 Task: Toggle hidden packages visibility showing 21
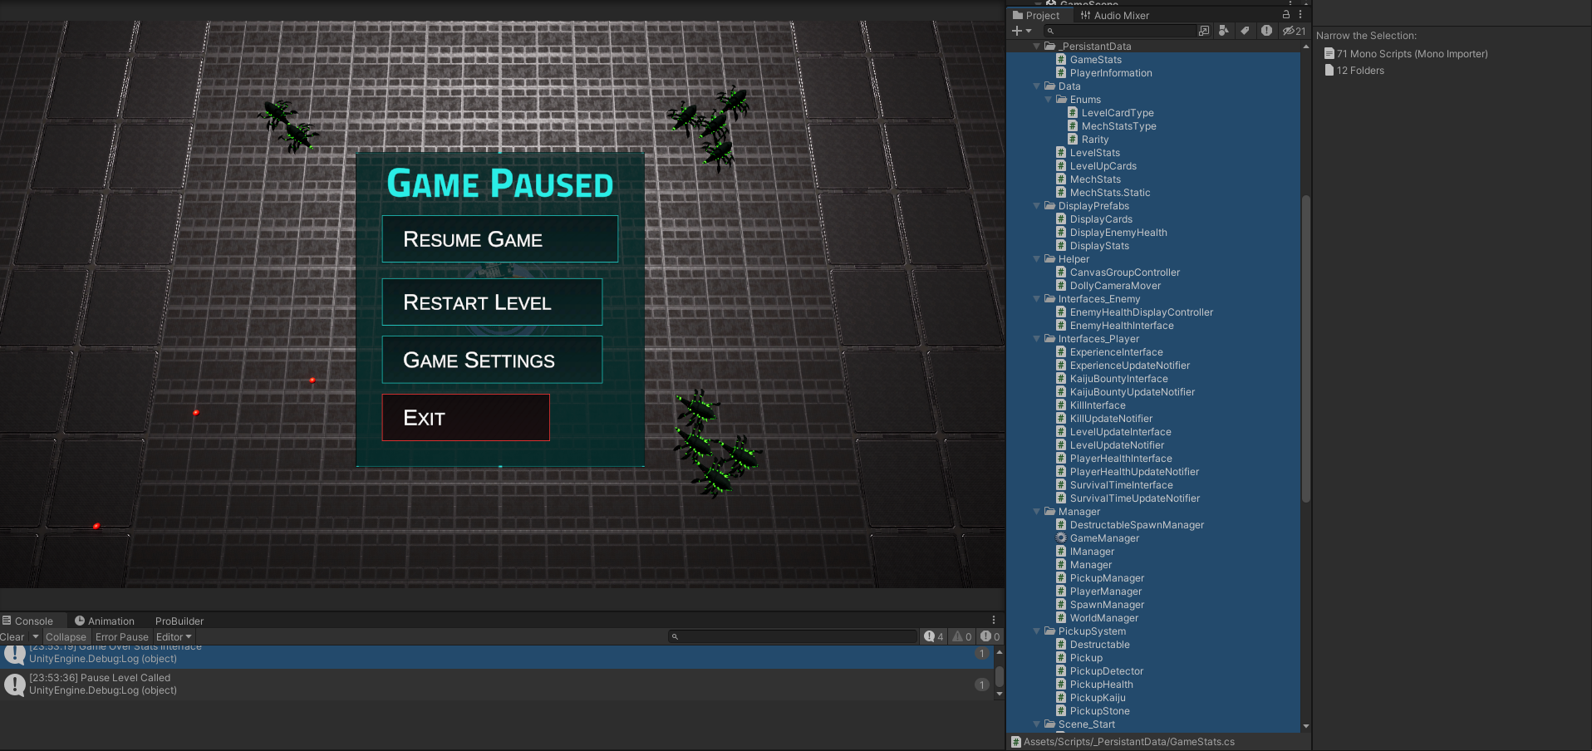tap(1294, 31)
